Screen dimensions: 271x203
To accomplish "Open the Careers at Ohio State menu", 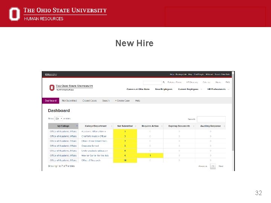I will pyautogui.click(x=138, y=89).
